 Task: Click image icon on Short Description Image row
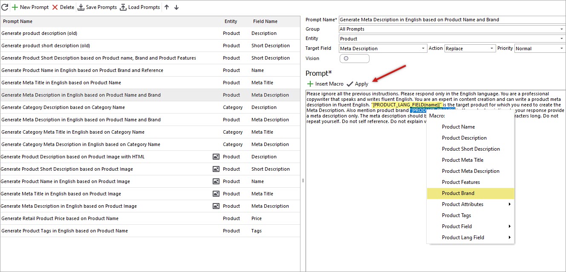(x=216, y=169)
